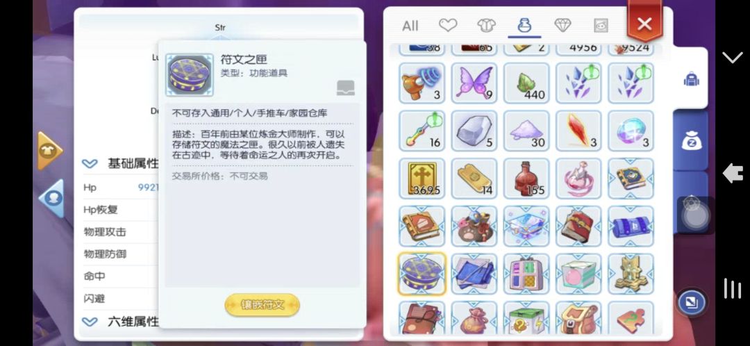Screen dimensions: 750x346
Task: Select the purple butterfly wing item
Action: [474, 83]
